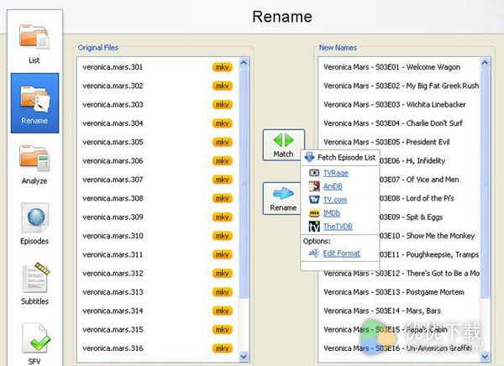This screenshot has width=504, height=366.
Task: Open the Analyze panel
Action: (x=34, y=165)
